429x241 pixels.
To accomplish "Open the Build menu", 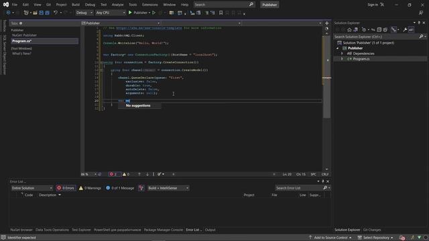I will (x=76, y=5).
